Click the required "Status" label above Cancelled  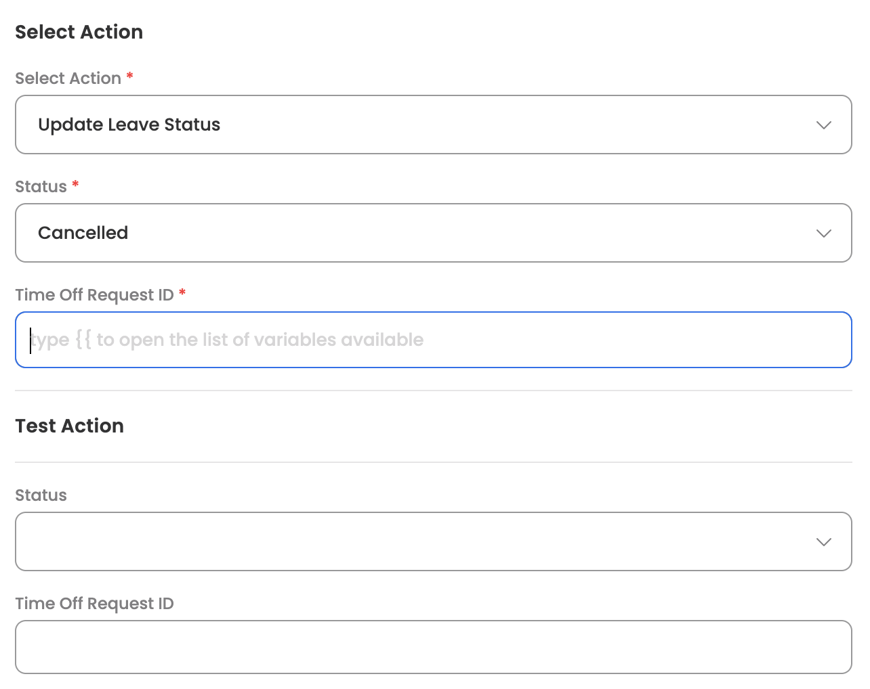(41, 187)
